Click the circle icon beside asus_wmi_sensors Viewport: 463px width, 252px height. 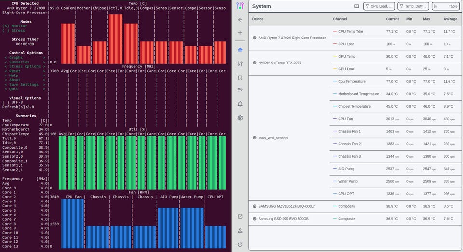(x=255, y=138)
